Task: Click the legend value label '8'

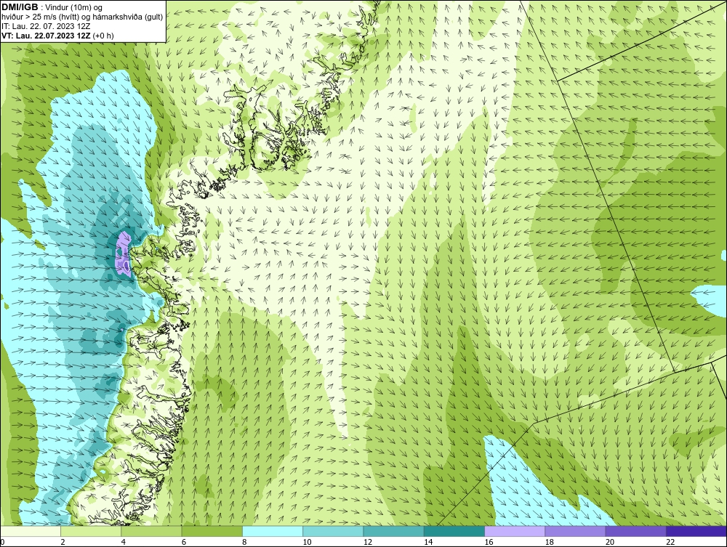Action: click(x=244, y=543)
